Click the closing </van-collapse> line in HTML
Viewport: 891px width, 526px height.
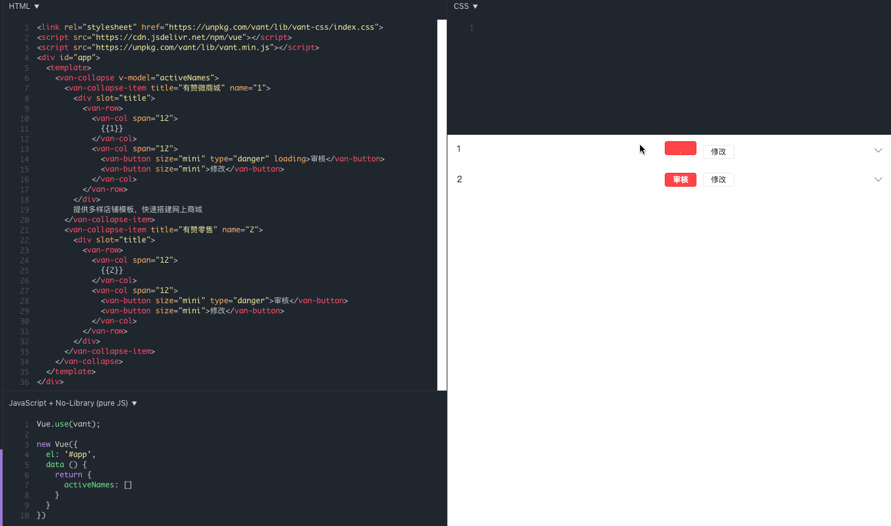[89, 361]
